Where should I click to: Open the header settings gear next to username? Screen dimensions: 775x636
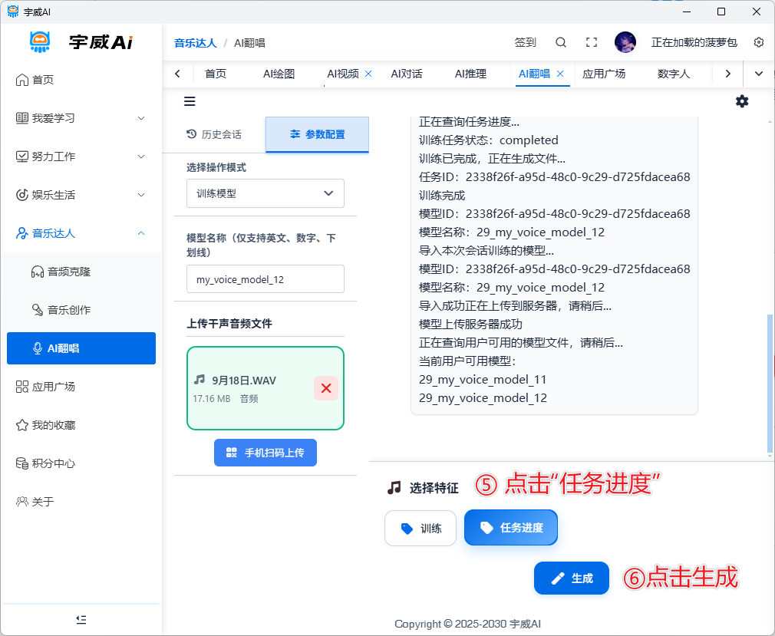click(x=759, y=42)
